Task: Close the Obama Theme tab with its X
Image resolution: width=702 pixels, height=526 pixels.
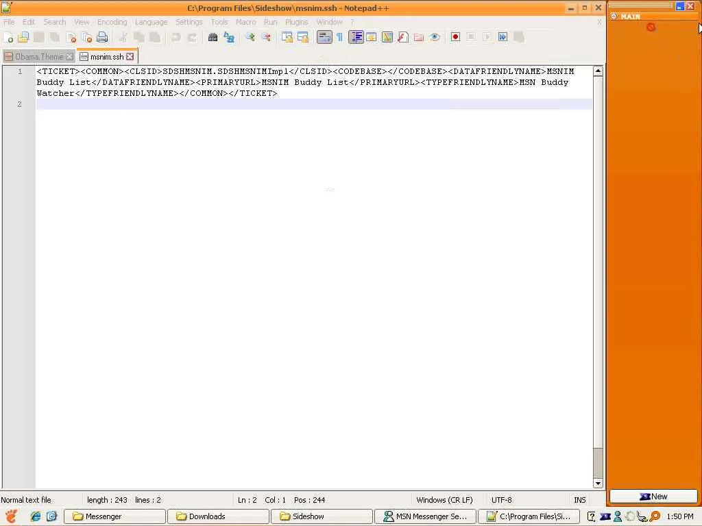Action: click(x=69, y=57)
